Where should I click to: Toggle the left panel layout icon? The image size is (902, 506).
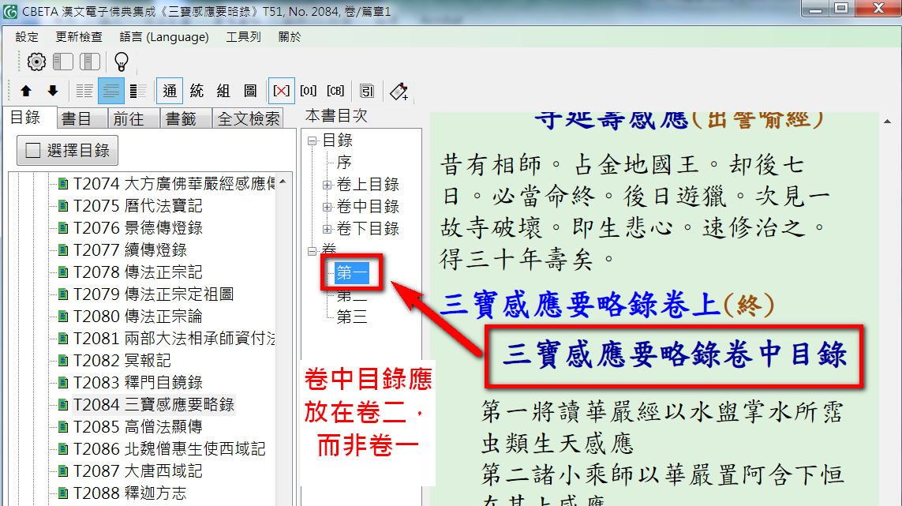[63, 62]
